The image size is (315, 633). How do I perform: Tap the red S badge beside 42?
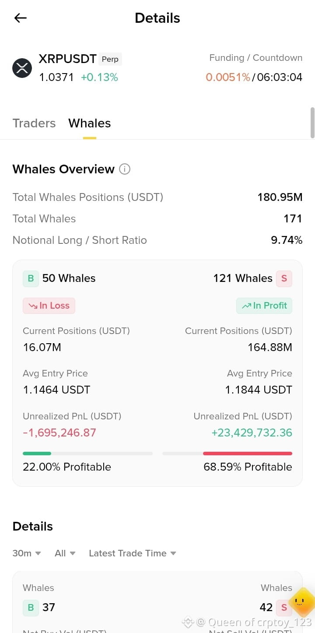(284, 607)
